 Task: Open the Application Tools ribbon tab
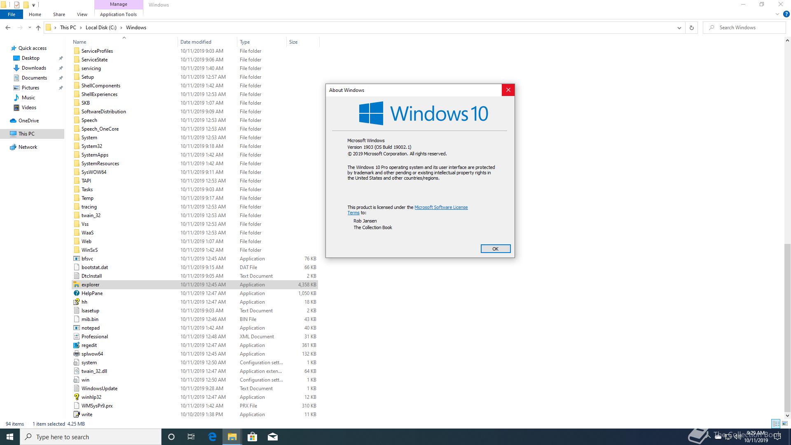tap(118, 14)
